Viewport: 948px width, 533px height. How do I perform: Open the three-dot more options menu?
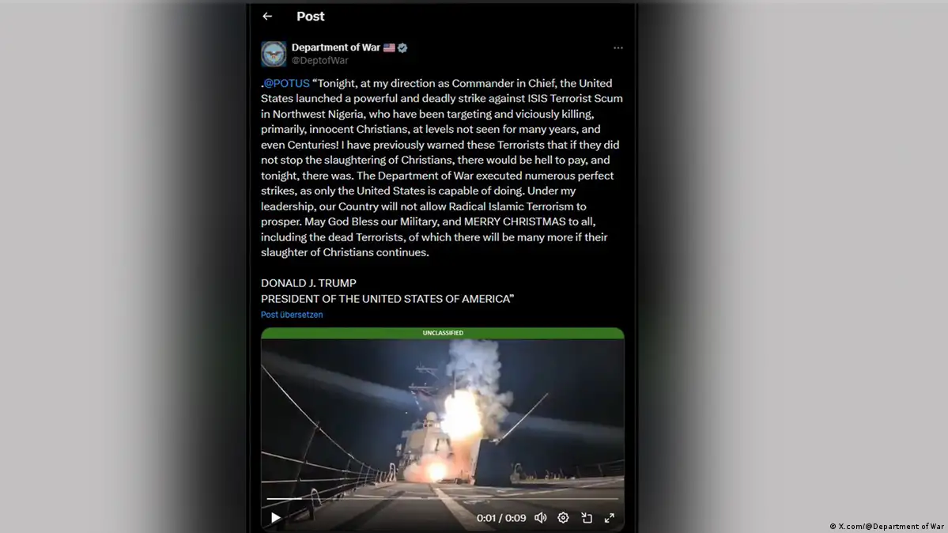click(618, 47)
